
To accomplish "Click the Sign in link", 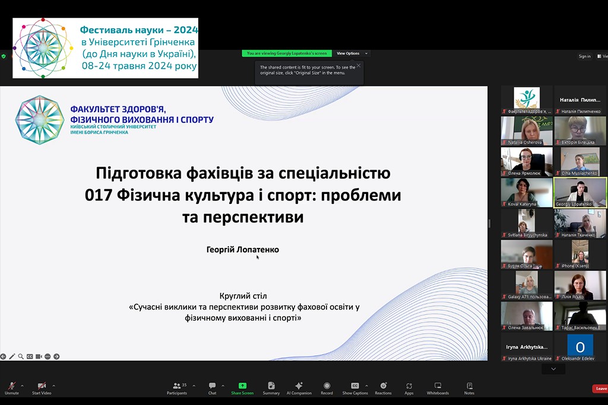I will pyautogui.click(x=584, y=56).
